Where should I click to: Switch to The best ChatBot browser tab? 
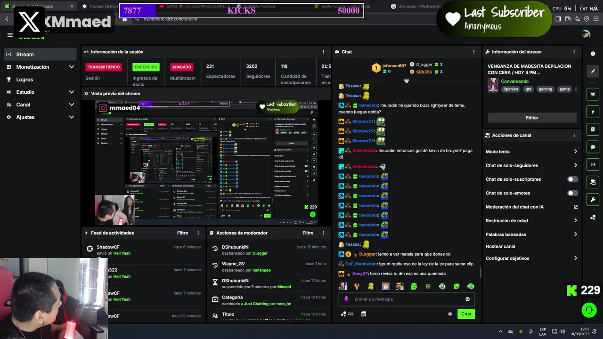point(100,6)
